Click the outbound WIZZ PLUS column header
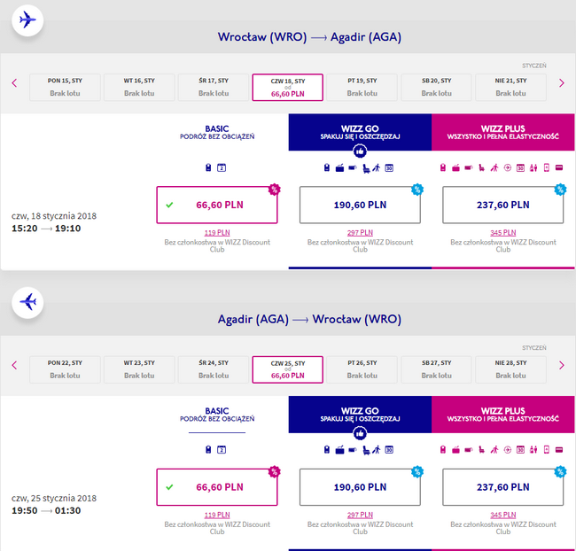The width and height of the screenshot is (576, 551). tap(503, 132)
